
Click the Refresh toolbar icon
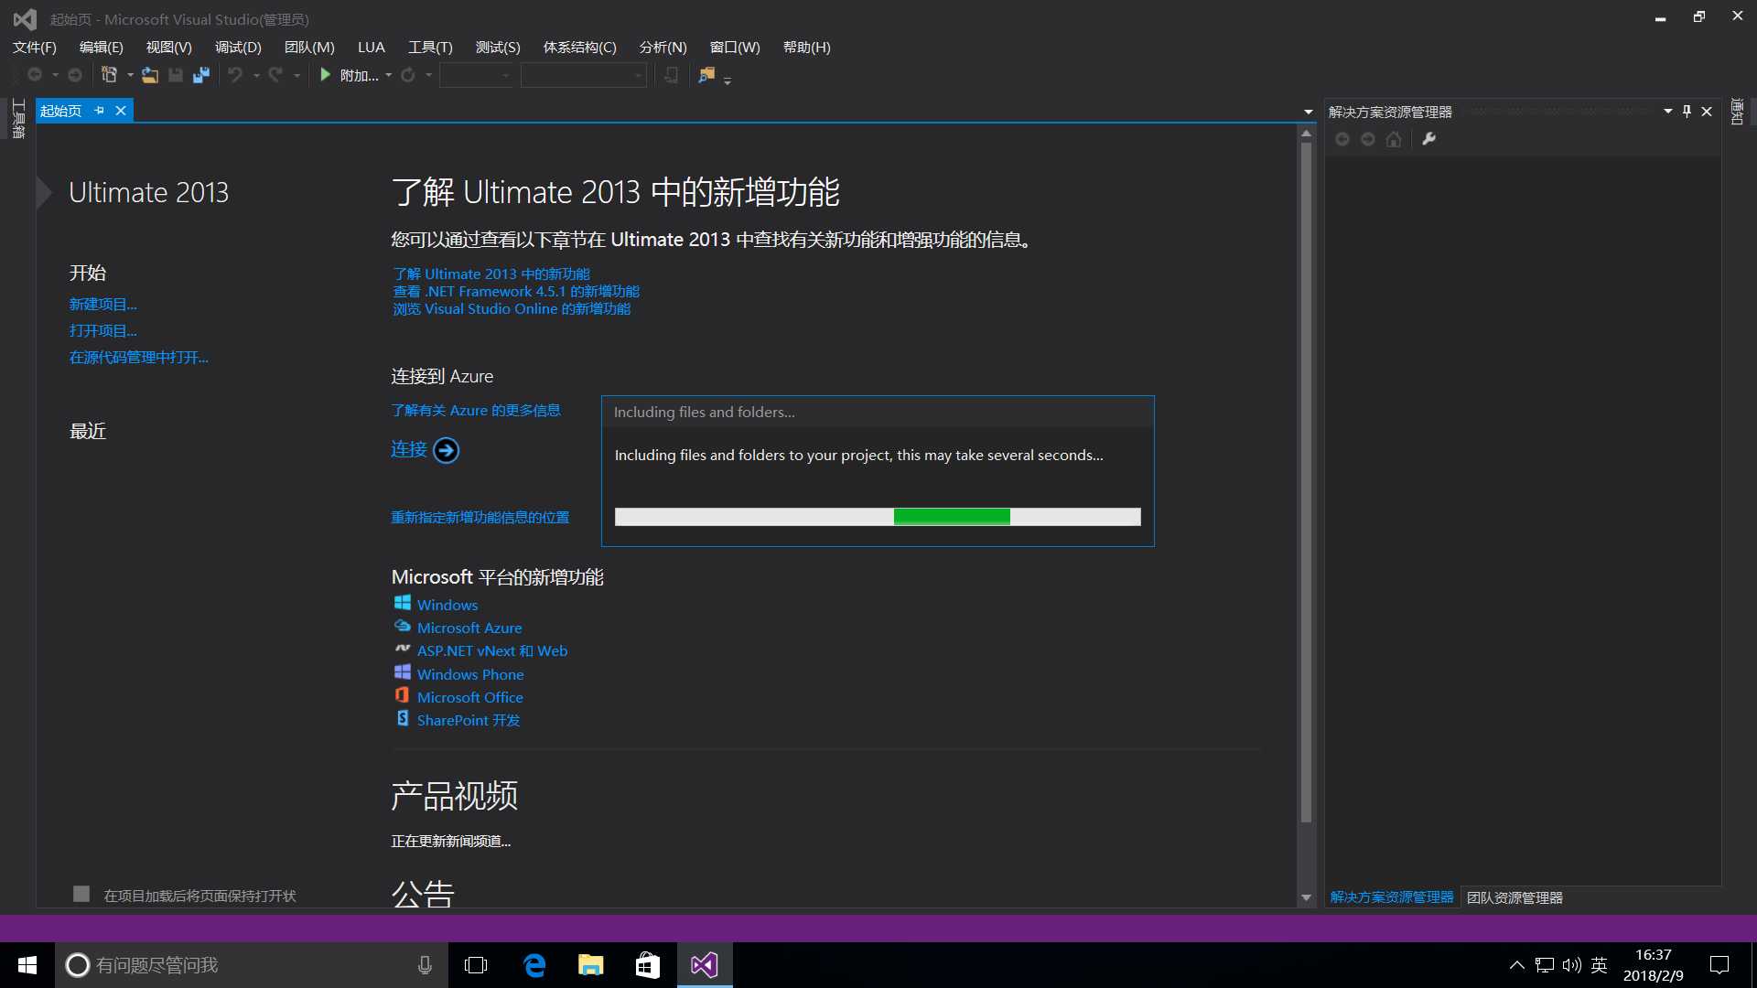coord(408,75)
